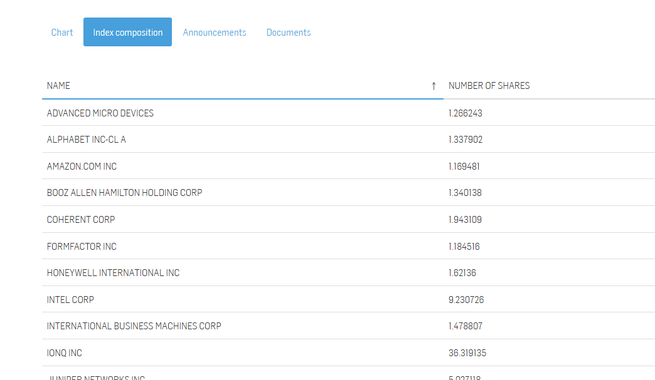Click share value 1.340138
This screenshot has width=655, height=380.
(465, 193)
